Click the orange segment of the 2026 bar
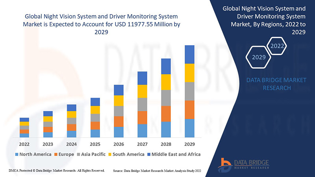The width and height of the screenshot is (315, 177). click(x=119, y=122)
